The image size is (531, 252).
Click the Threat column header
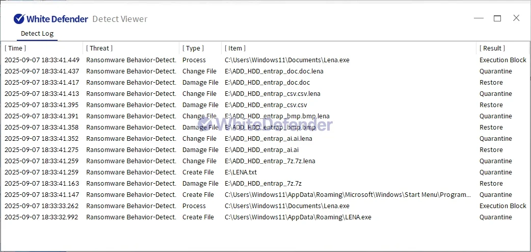coord(99,48)
